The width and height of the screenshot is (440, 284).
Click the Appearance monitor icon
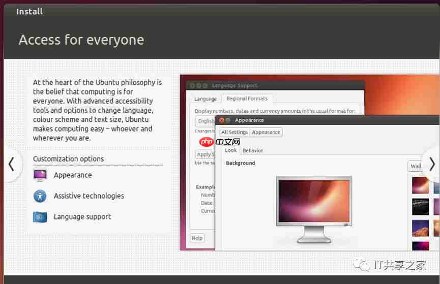pyautogui.click(x=40, y=175)
